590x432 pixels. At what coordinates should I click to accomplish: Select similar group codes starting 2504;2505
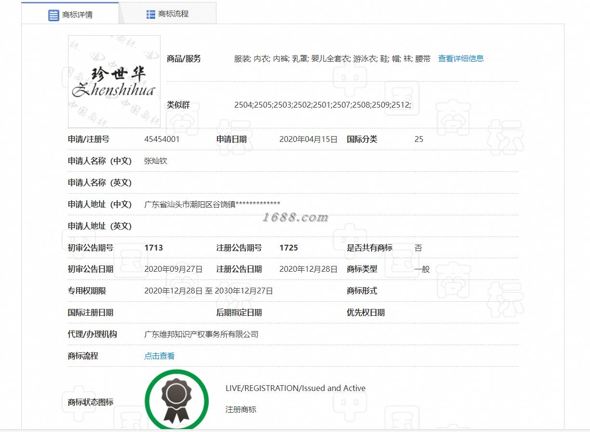point(323,105)
